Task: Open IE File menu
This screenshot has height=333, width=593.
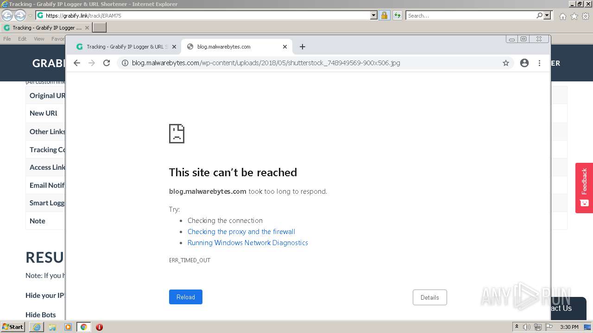Action: coord(7,39)
